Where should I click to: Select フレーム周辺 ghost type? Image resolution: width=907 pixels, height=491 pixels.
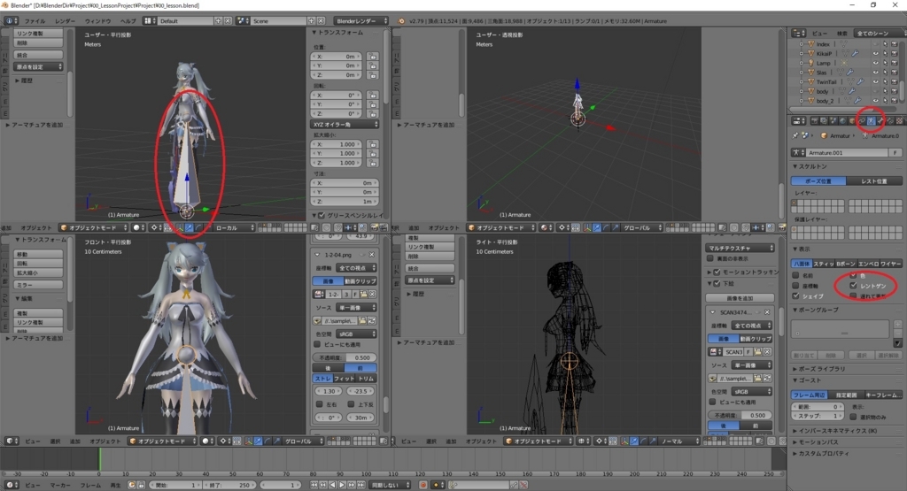pos(810,395)
